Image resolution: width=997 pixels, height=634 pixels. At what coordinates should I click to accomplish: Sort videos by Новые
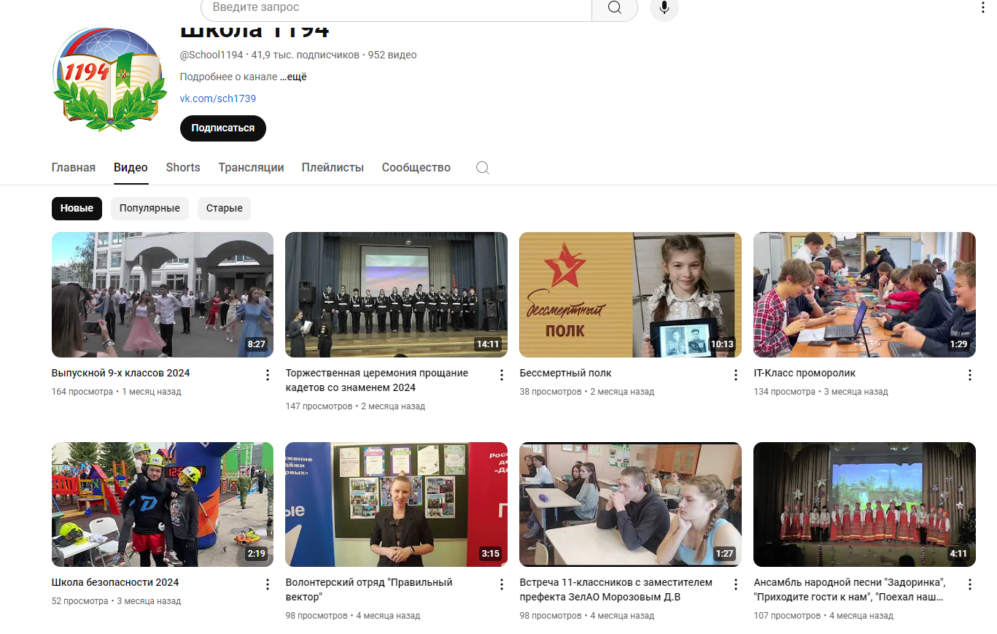(x=77, y=208)
